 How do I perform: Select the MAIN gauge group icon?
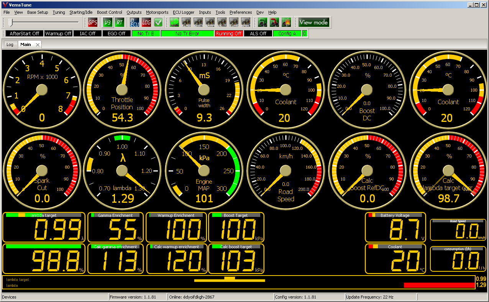click(x=175, y=23)
